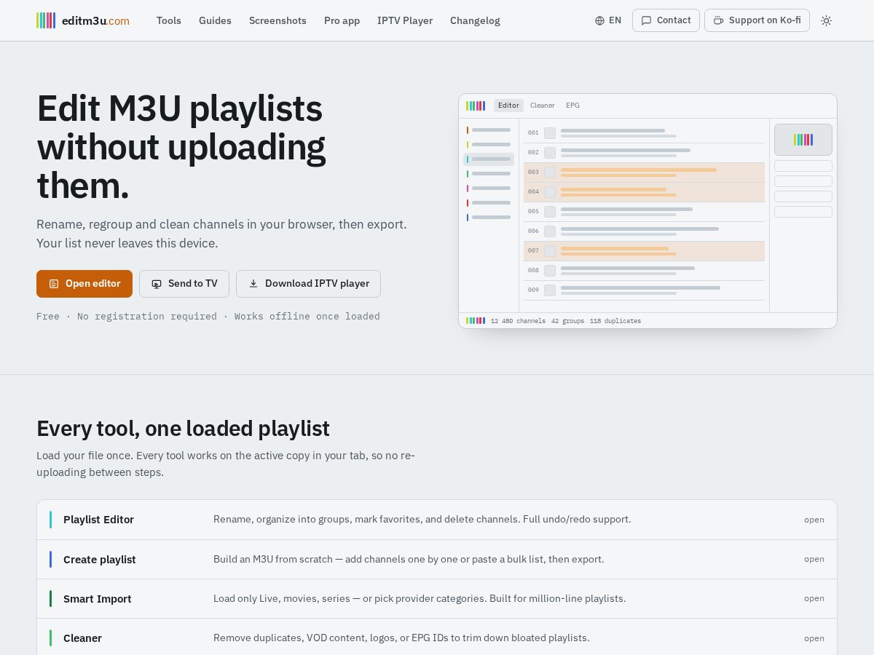The image size is (874, 655).
Task: Click the editor preview screenshot image
Action: click(647, 211)
